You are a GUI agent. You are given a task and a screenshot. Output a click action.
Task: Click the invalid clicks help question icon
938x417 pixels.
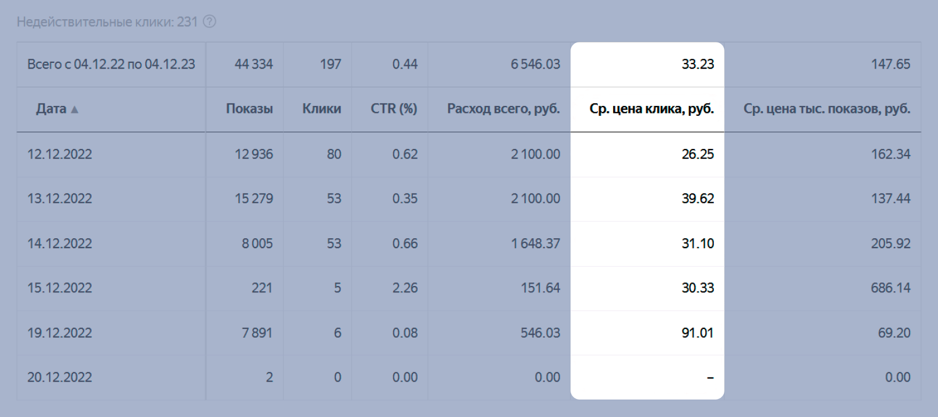[x=209, y=22]
